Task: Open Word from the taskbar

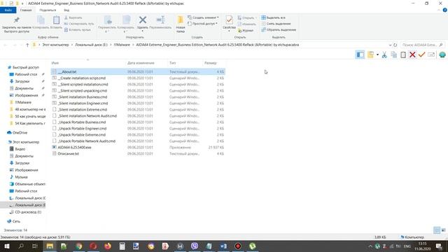Action: click(223, 246)
